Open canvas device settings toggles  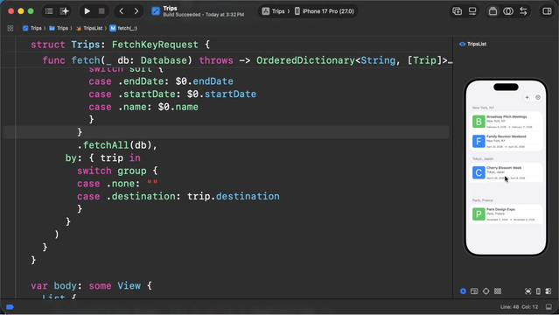(x=549, y=291)
